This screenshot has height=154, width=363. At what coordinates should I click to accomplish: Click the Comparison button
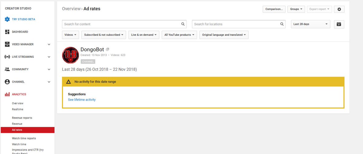tap(274, 9)
